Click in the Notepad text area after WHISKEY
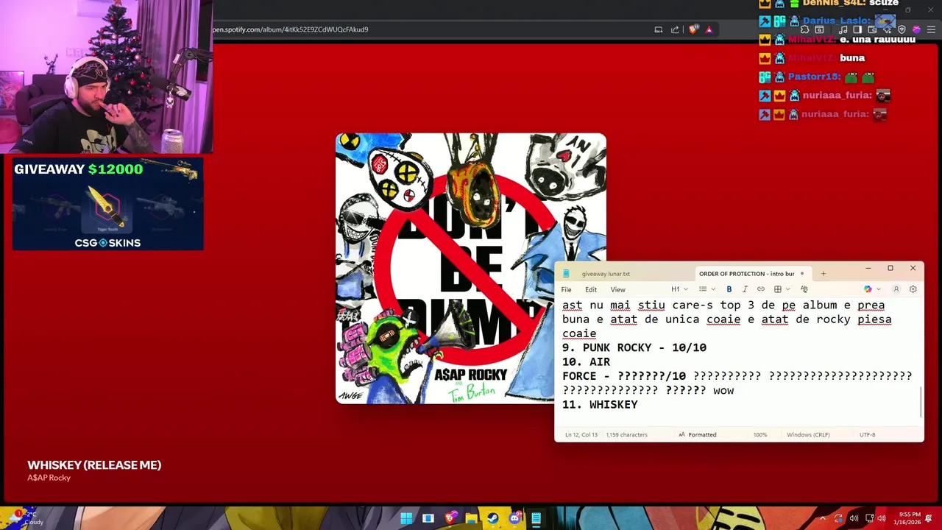Image resolution: width=942 pixels, height=530 pixels. point(639,405)
